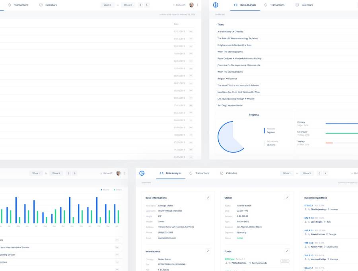Open Calendars tab above the Global card
Viewport: 358px width, 271px height.
click(x=229, y=173)
